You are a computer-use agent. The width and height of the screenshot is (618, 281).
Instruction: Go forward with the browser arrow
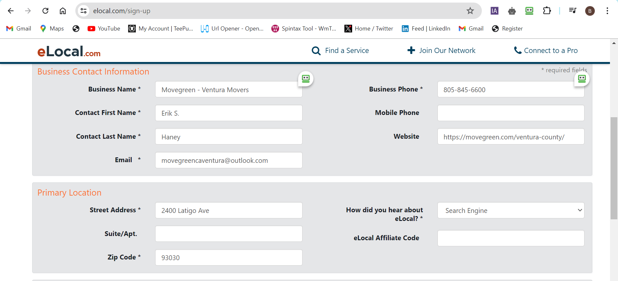28,11
